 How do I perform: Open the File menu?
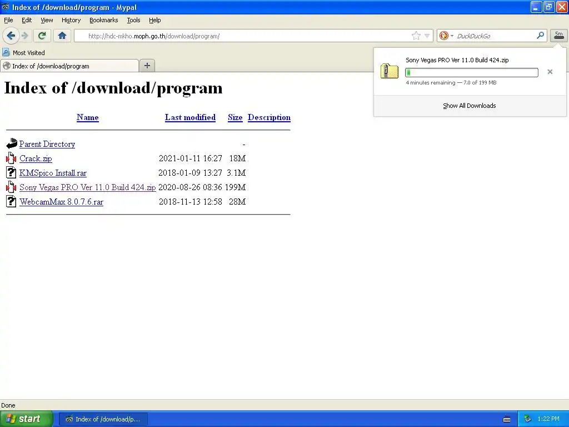coord(8,20)
